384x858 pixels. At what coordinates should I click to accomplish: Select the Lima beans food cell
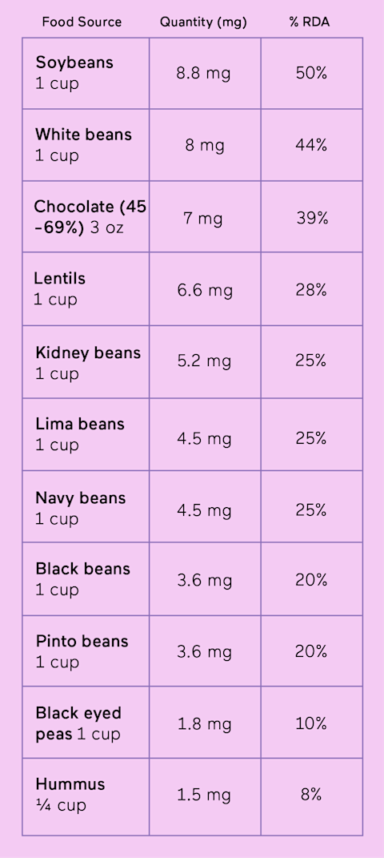(x=86, y=434)
